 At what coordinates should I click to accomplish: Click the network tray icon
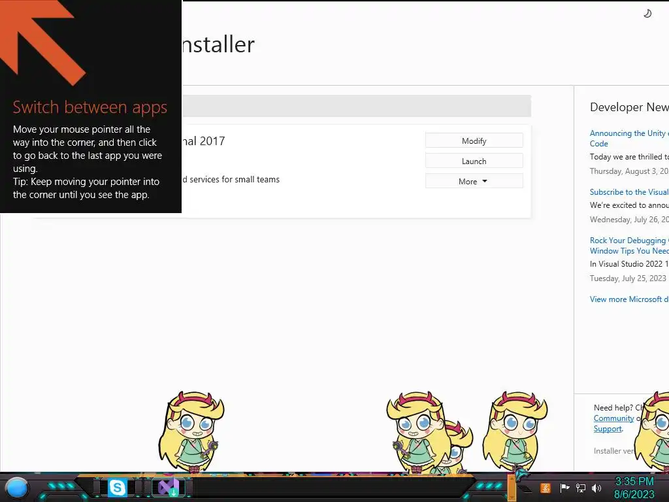(x=580, y=488)
